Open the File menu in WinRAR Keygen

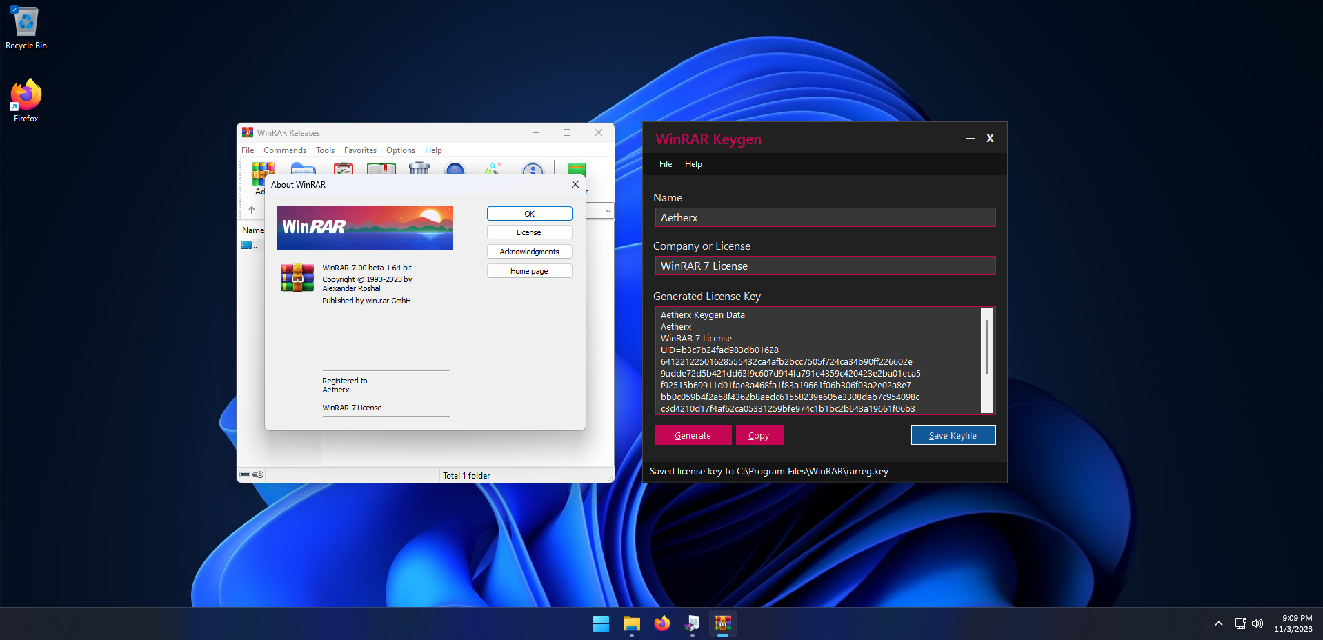[666, 164]
